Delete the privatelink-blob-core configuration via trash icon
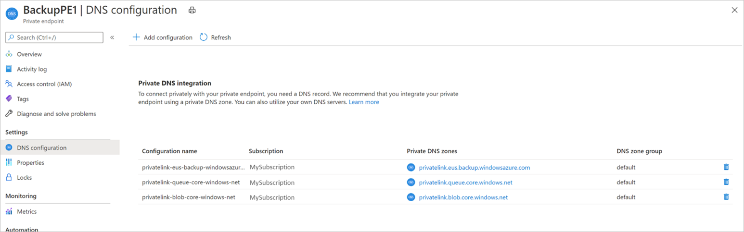 click(x=726, y=197)
